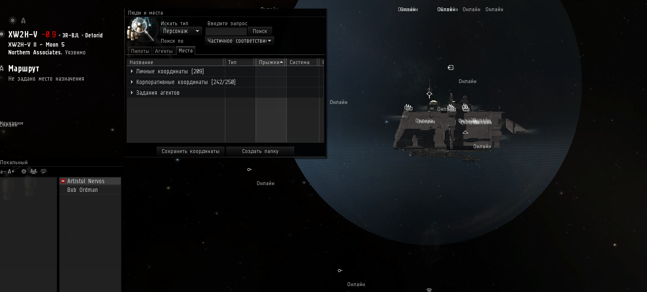This screenshot has height=292, width=647.
Task: Click the system icon left of XW2H-V
Action: point(2,34)
